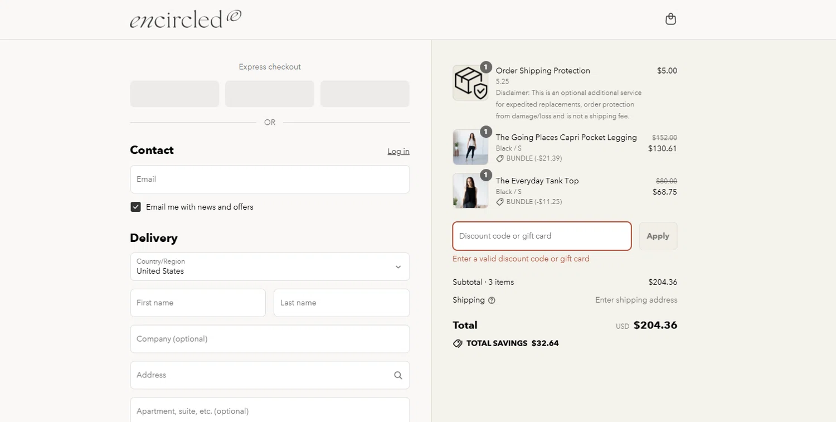Image resolution: width=836 pixels, height=422 pixels.
Task: Focus the Email input field
Action: pyautogui.click(x=270, y=179)
